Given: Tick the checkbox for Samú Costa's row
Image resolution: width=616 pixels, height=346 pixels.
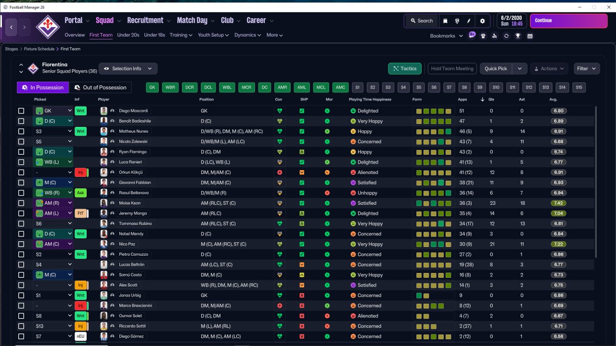Looking at the screenshot, I should click(x=21, y=275).
